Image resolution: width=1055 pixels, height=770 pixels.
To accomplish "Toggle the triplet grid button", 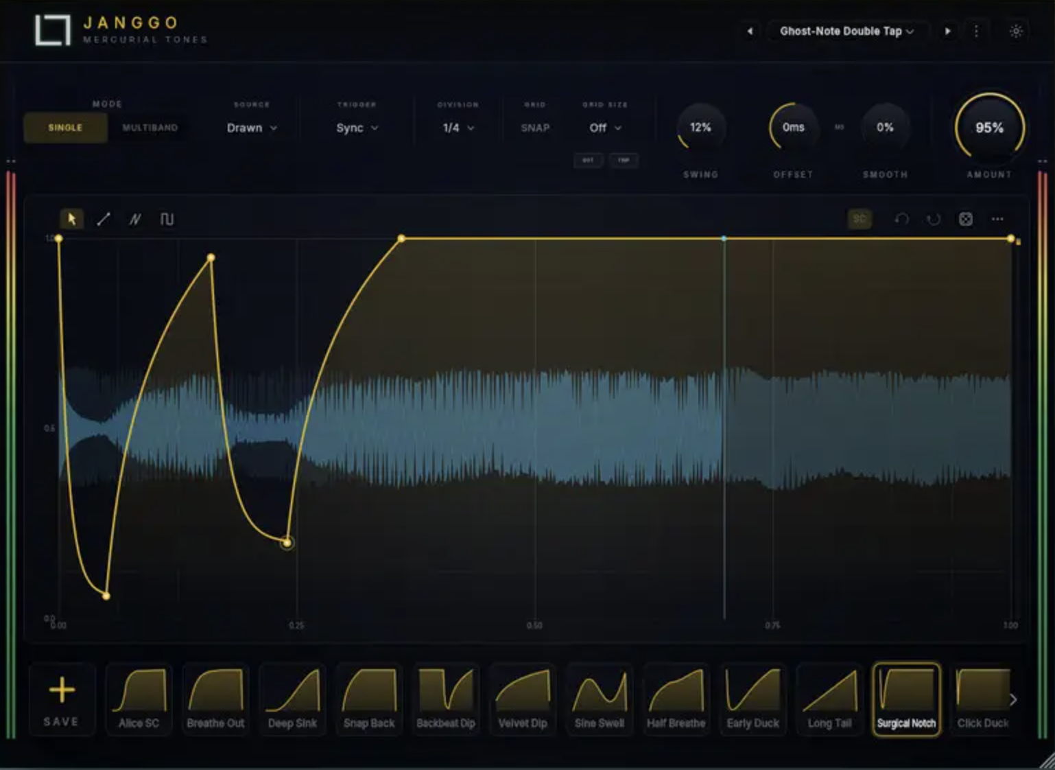I will pos(624,160).
